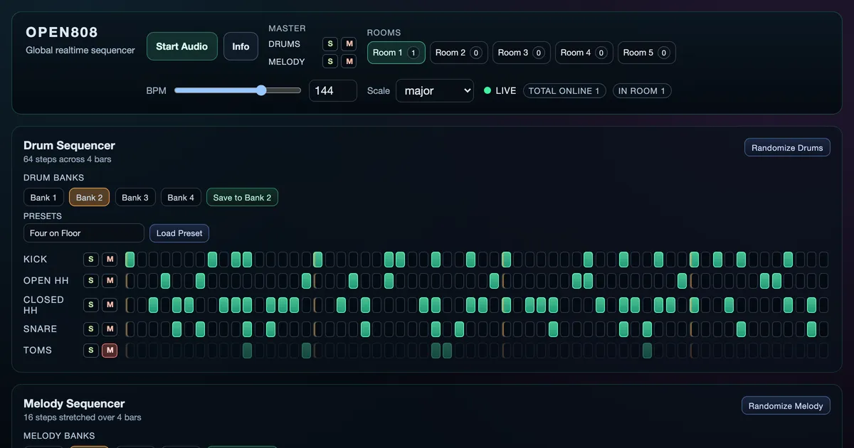Expand the BPM value input
Viewport: 854px width, 448px height.
(332, 90)
